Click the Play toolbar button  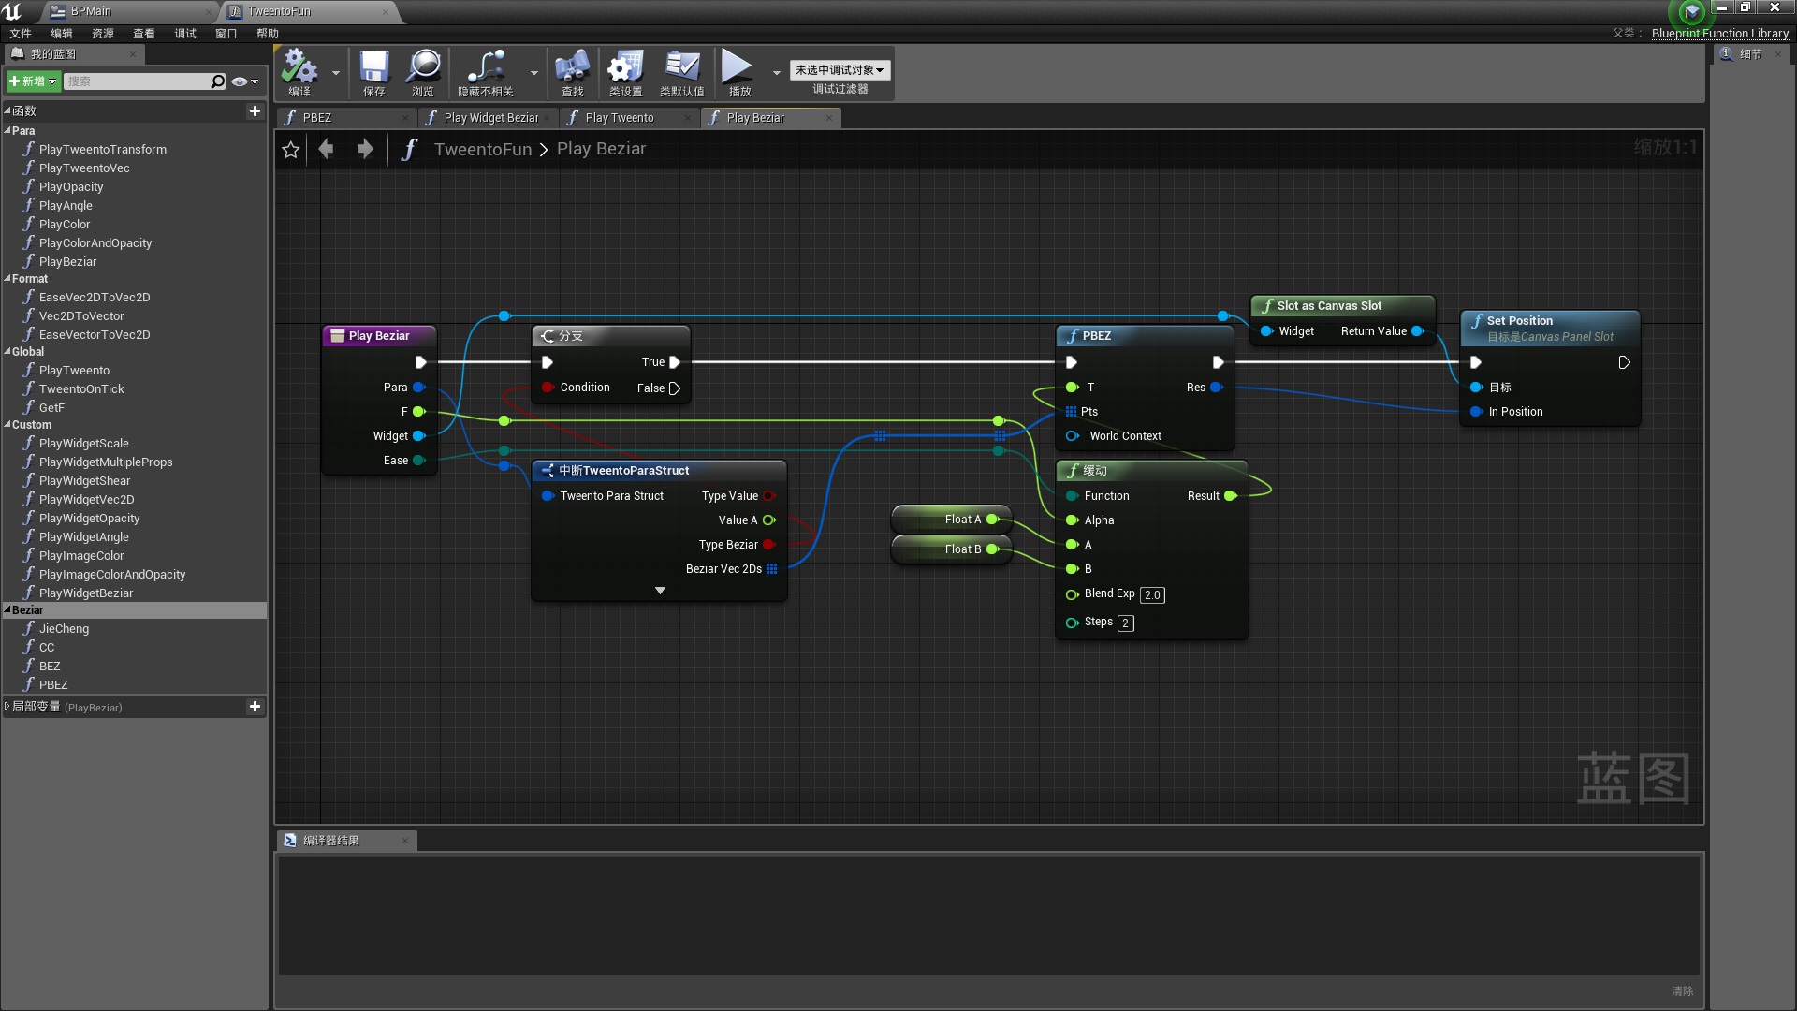click(738, 73)
